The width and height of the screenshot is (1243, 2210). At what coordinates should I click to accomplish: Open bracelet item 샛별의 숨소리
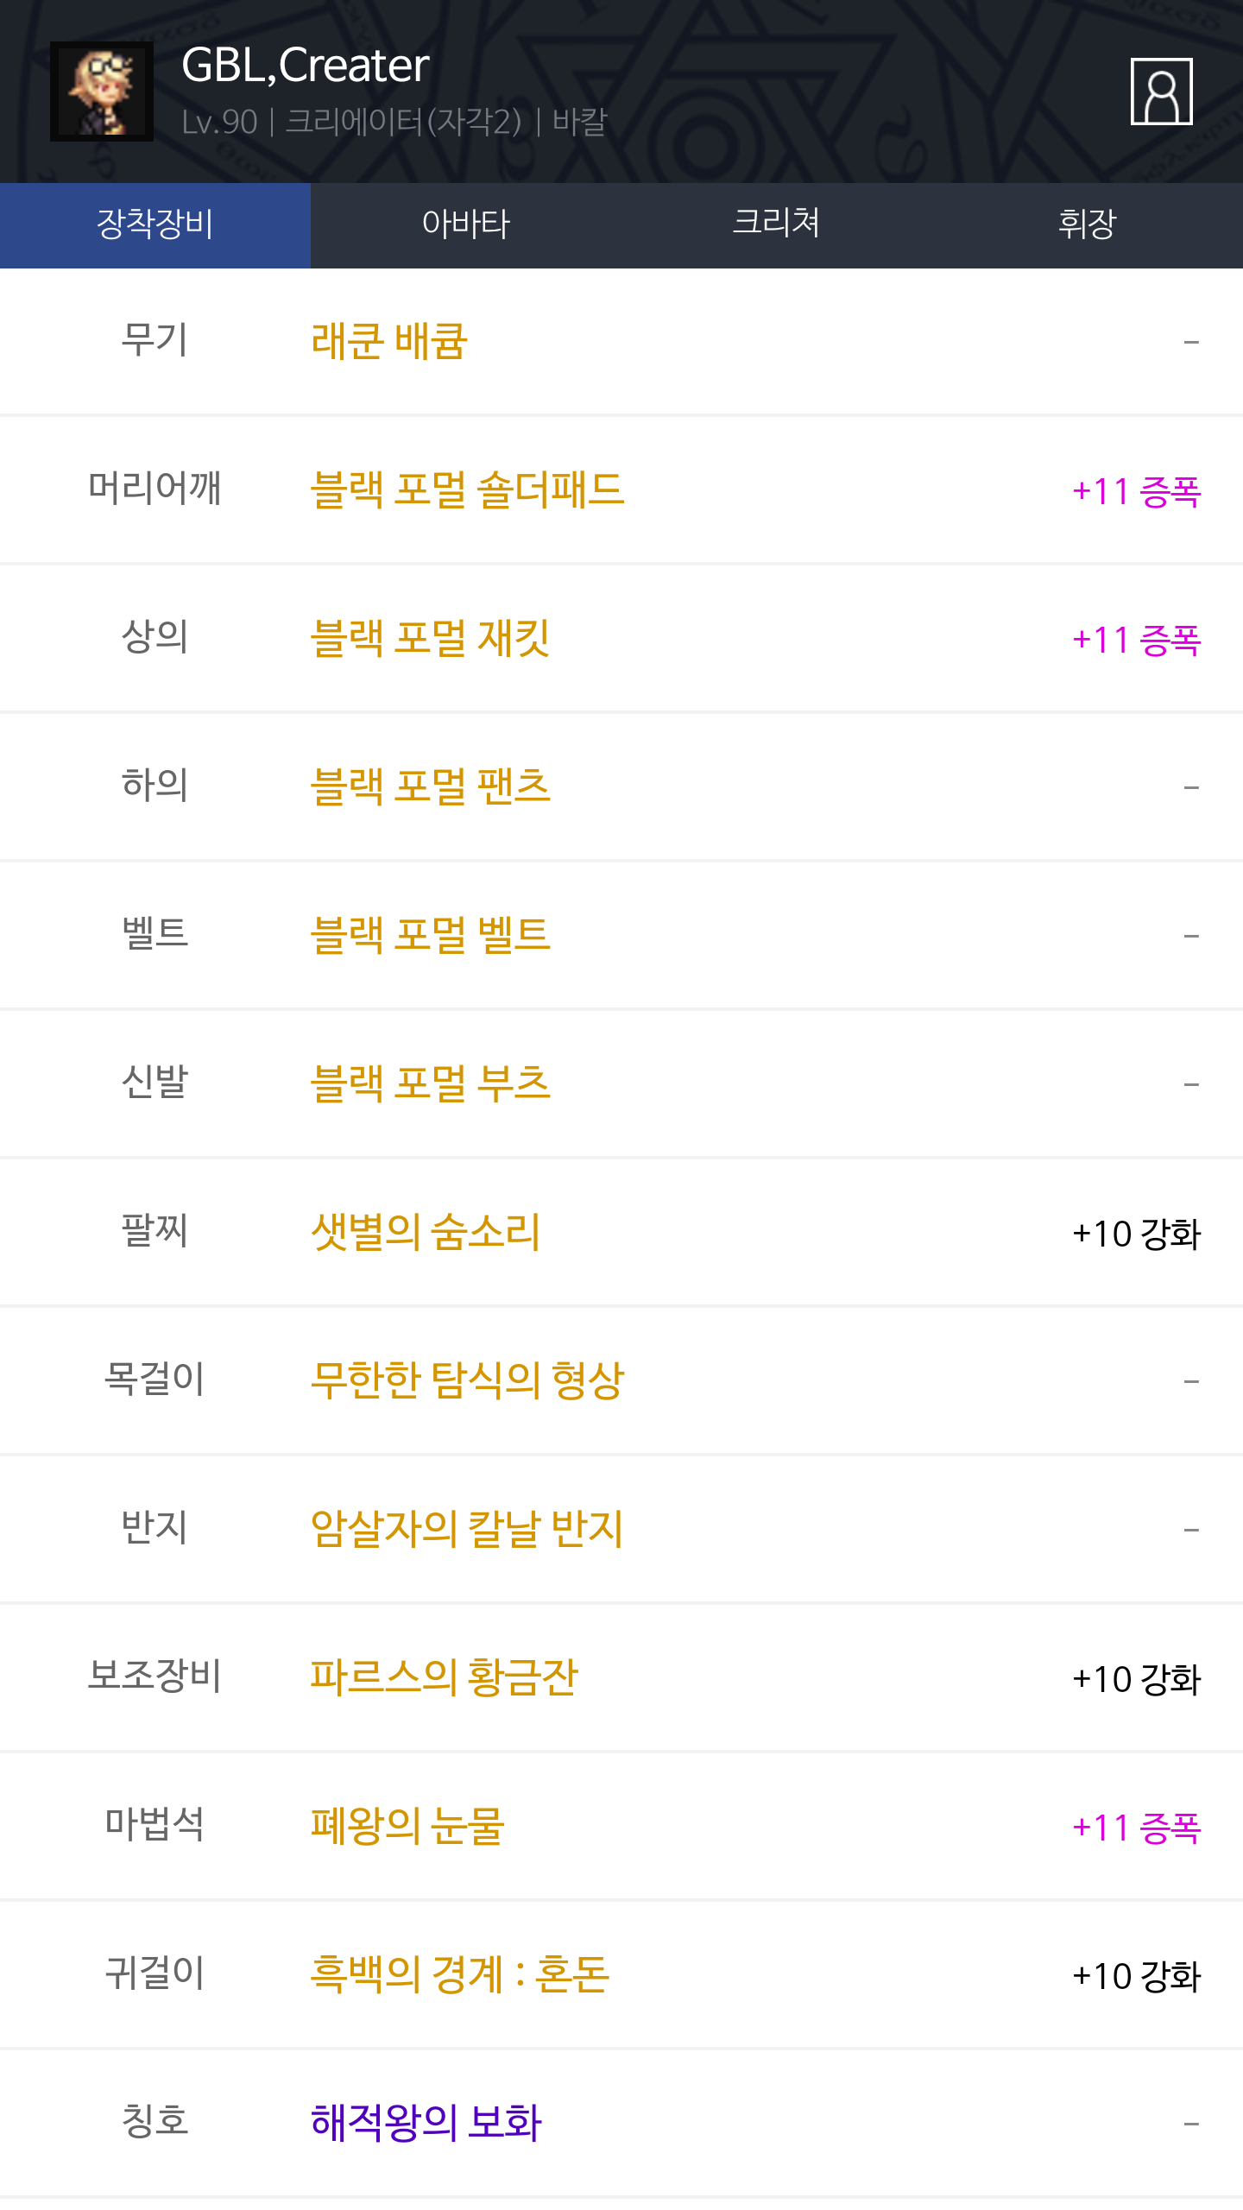click(x=426, y=1233)
